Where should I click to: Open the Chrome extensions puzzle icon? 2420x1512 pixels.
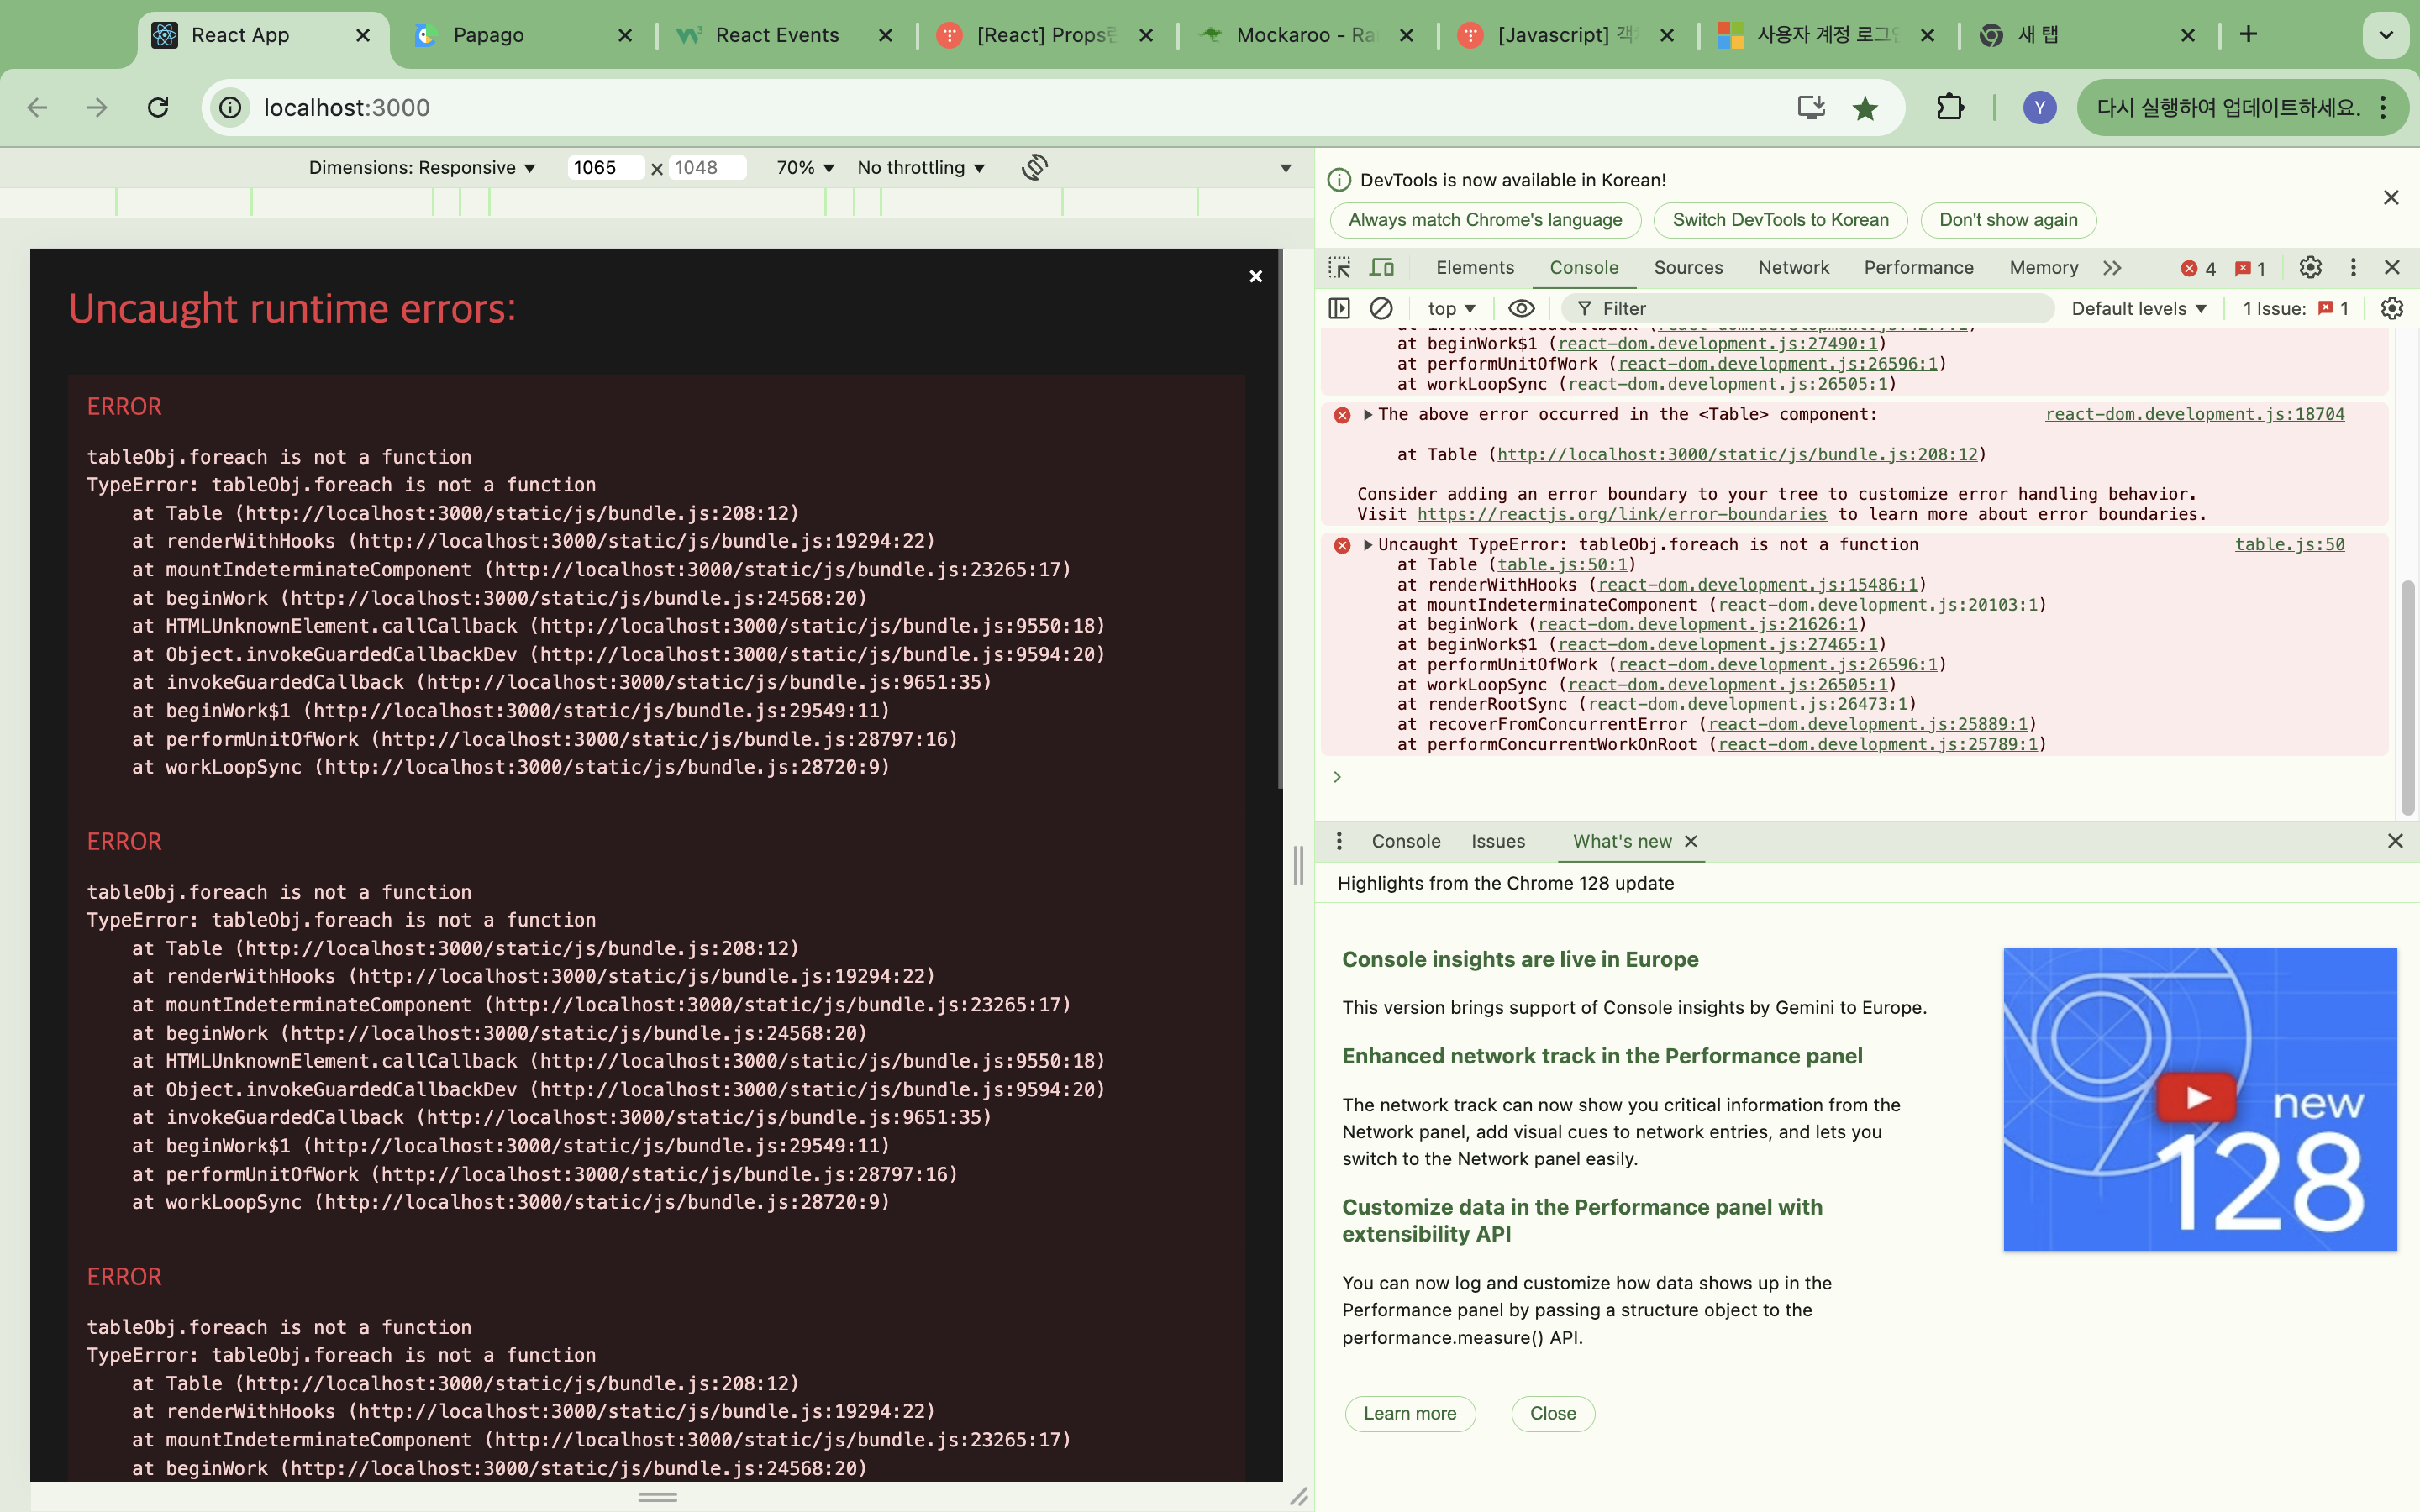[x=1949, y=107]
